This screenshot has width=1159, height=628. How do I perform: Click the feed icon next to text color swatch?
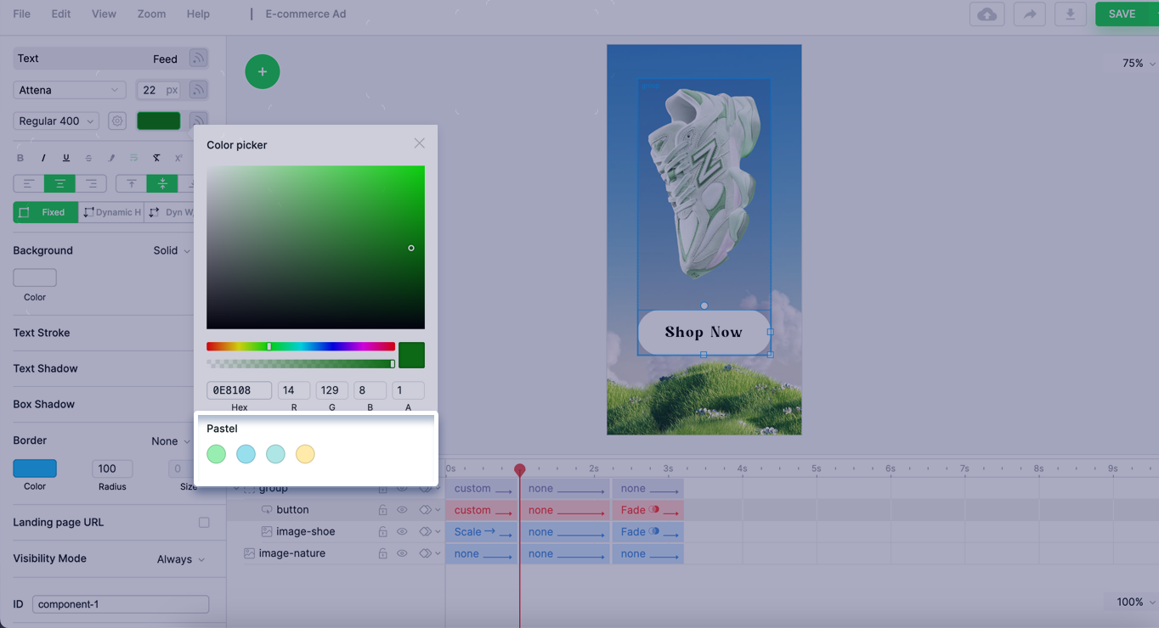(198, 121)
